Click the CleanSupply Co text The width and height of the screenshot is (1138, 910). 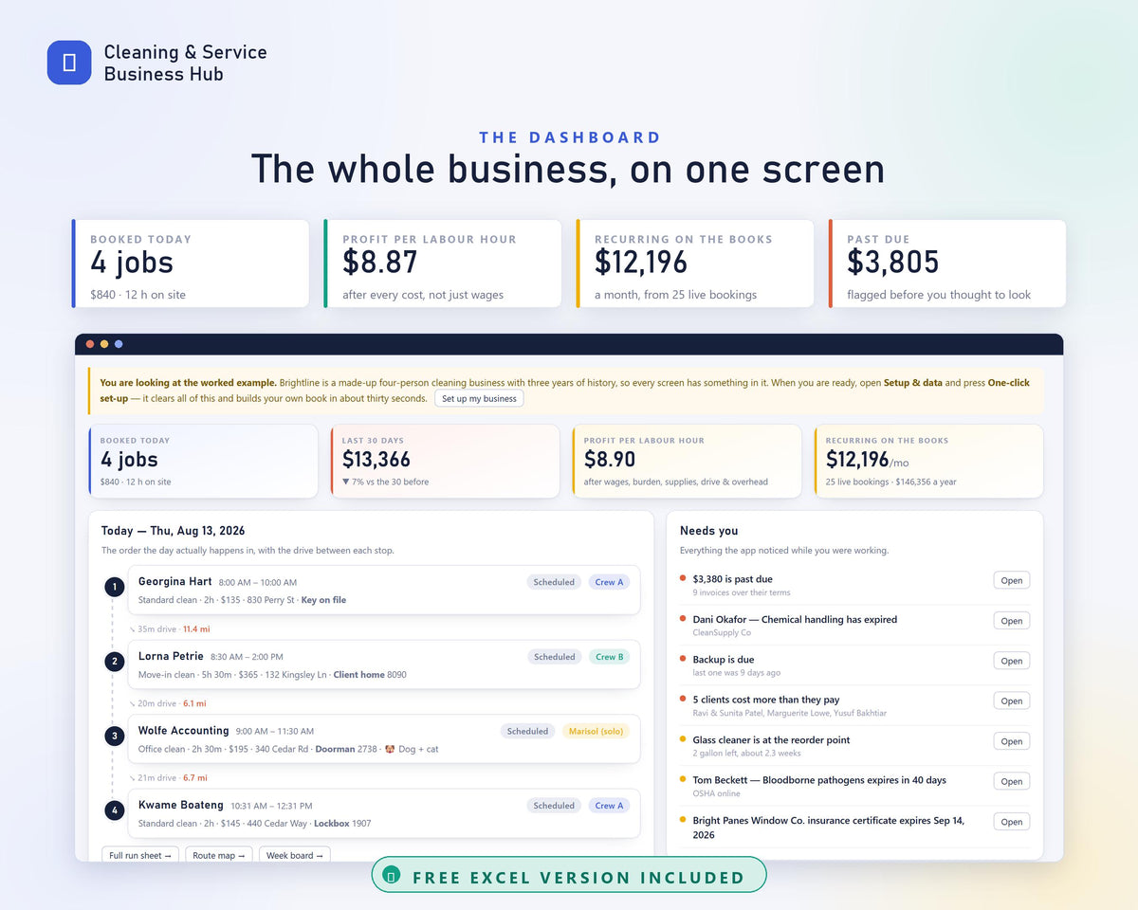point(721,632)
